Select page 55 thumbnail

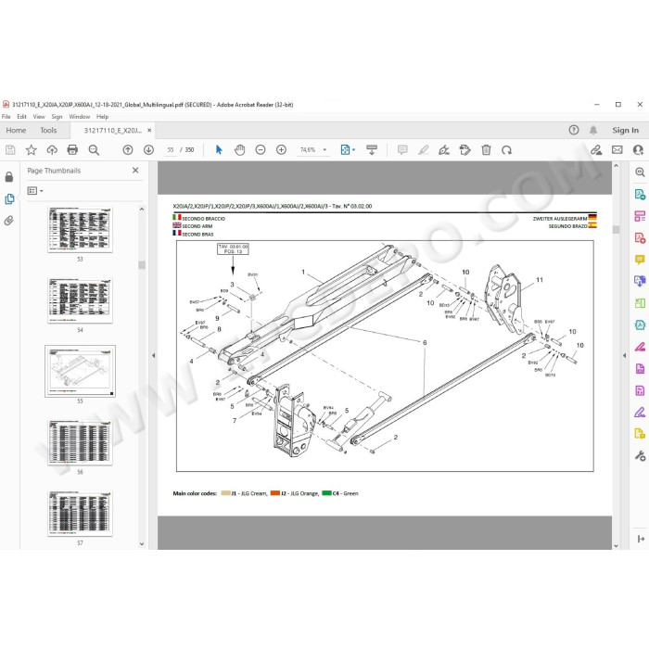coord(80,371)
